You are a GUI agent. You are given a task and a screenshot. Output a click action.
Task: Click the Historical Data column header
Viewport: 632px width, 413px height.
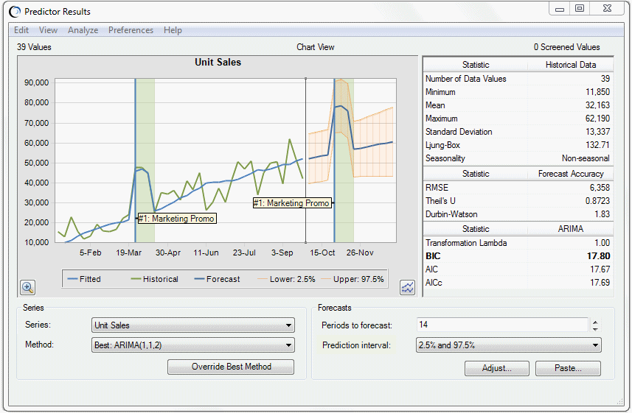coord(571,65)
